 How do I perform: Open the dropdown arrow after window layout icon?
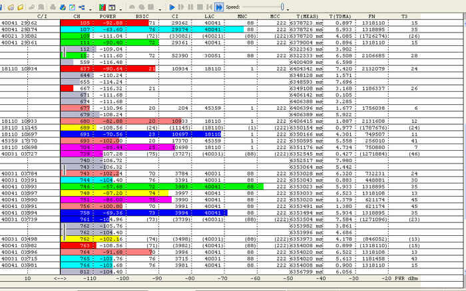click(x=120, y=9)
